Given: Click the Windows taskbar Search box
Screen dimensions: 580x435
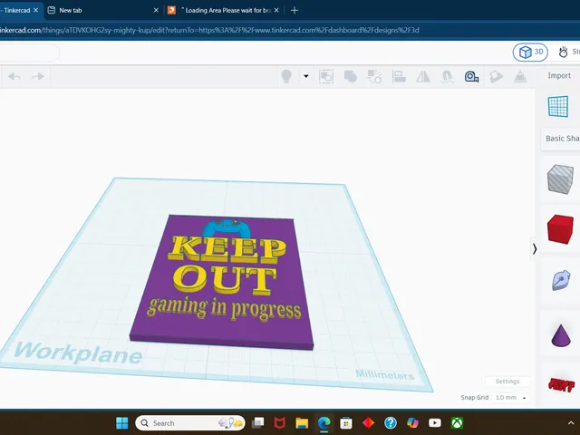Looking at the screenshot, I should click(190, 423).
